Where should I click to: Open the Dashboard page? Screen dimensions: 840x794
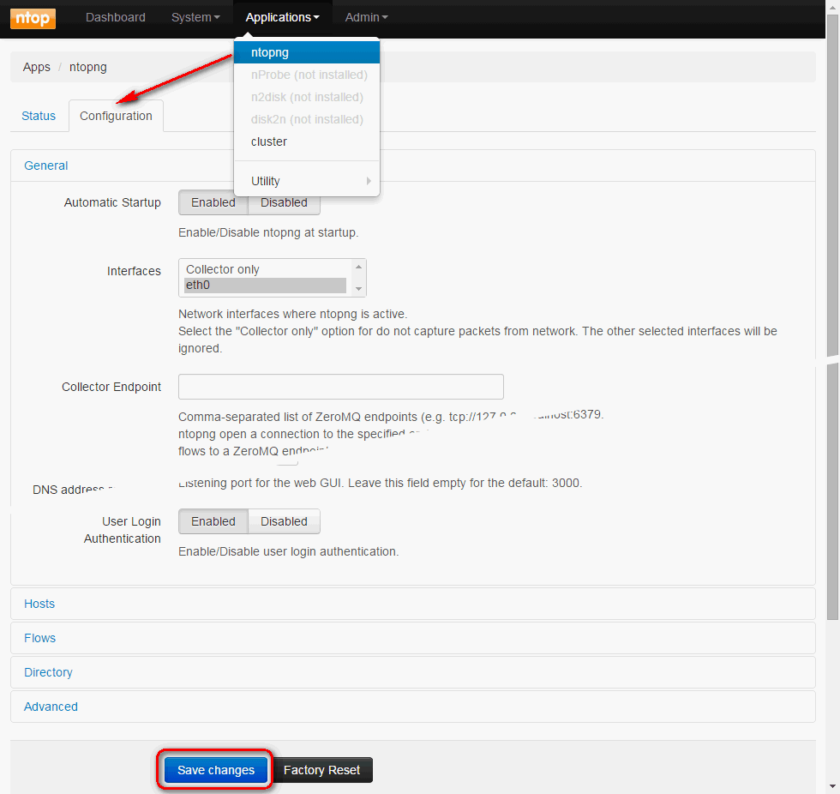coord(116,17)
